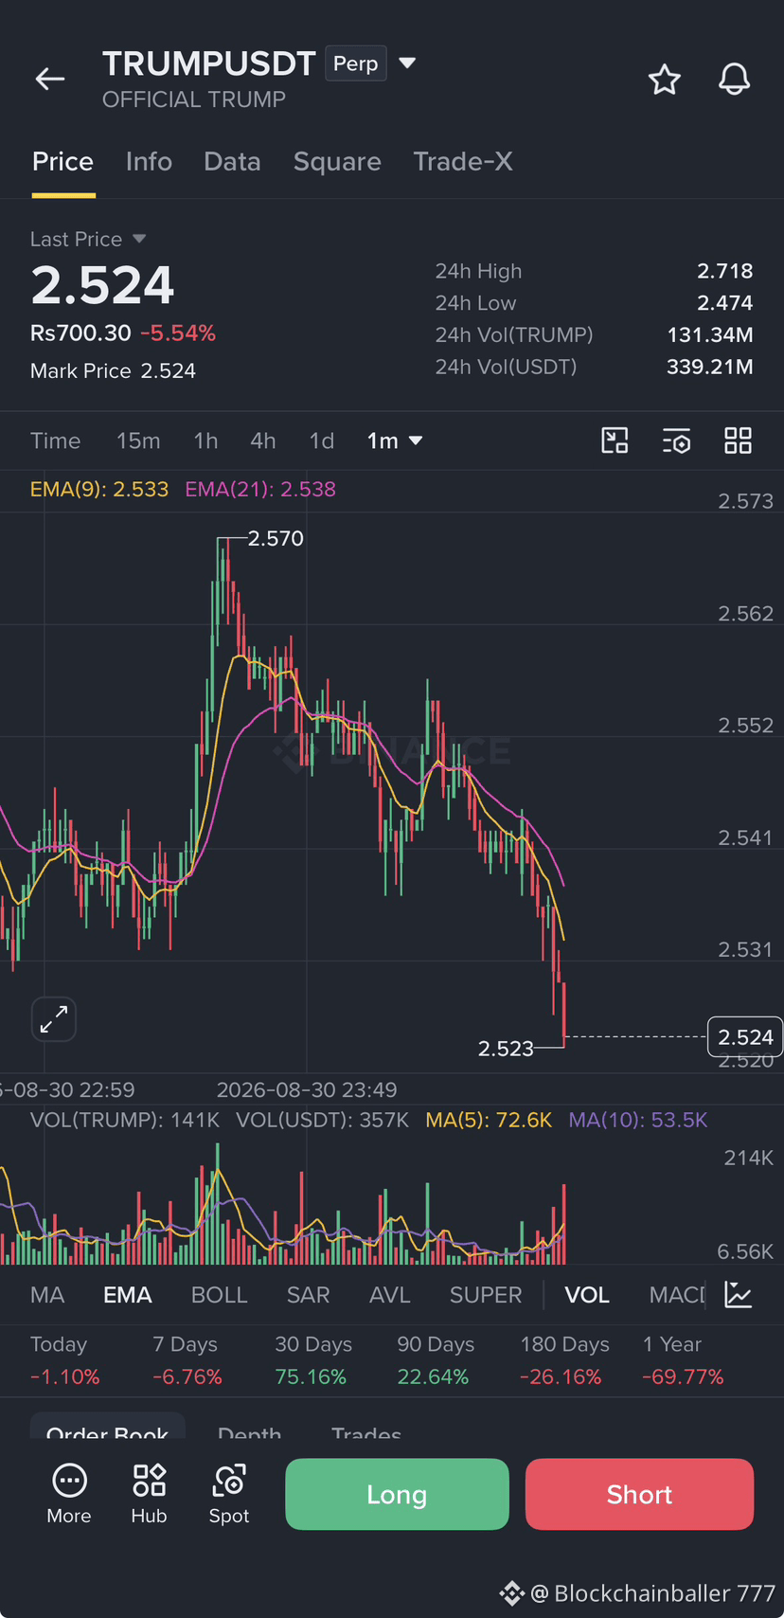Open the More menu icon
784x1618 pixels.
(69, 1494)
